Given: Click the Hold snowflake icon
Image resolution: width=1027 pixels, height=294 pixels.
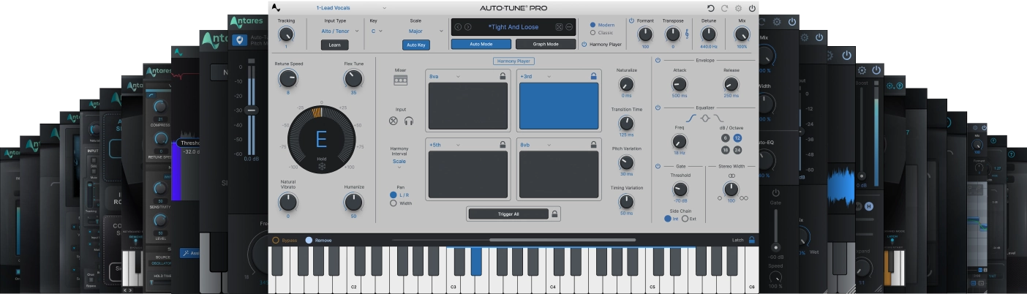Looking at the screenshot, I should pos(321,167).
